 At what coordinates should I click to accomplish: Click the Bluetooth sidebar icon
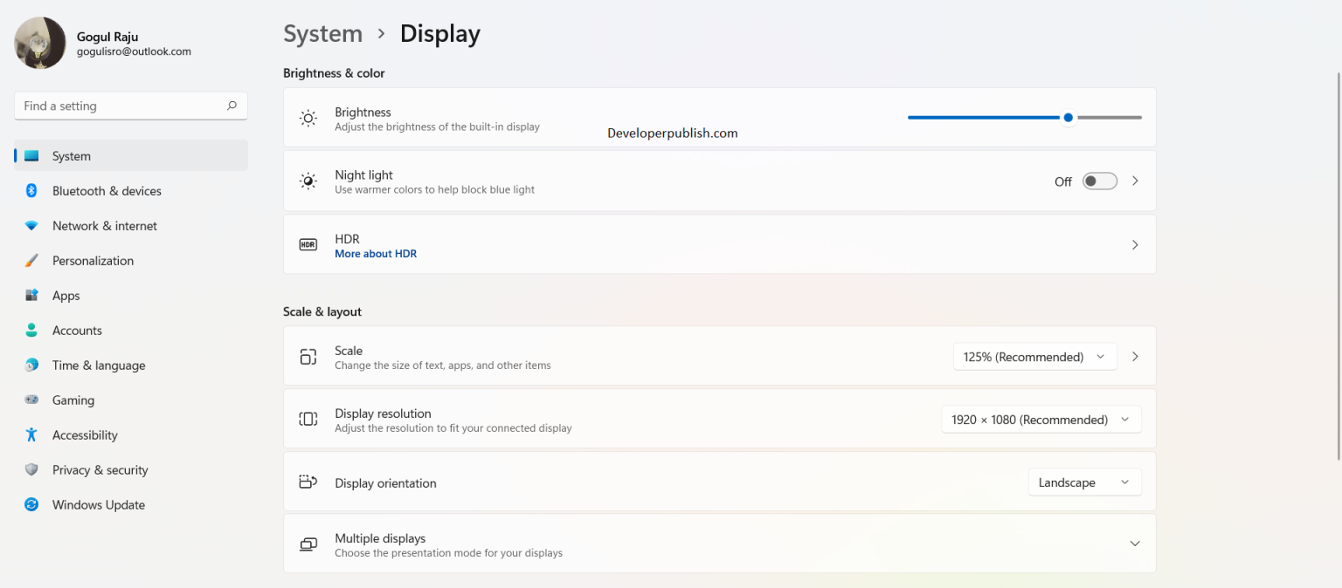tap(31, 190)
